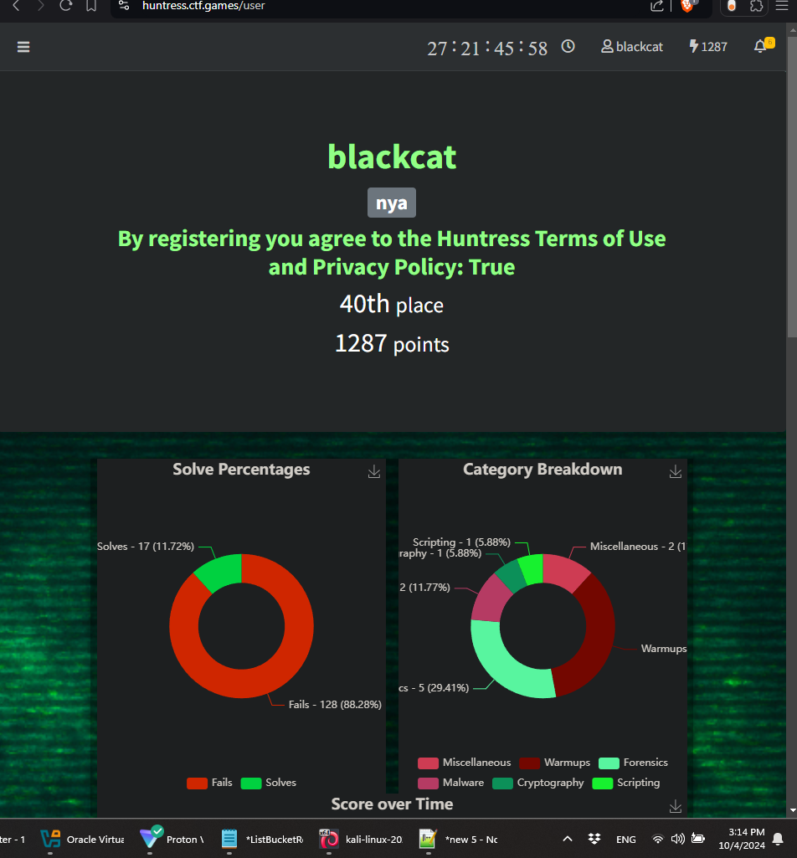Toggle Scripting category in legend
The image size is (797, 858).
[626, 783]
